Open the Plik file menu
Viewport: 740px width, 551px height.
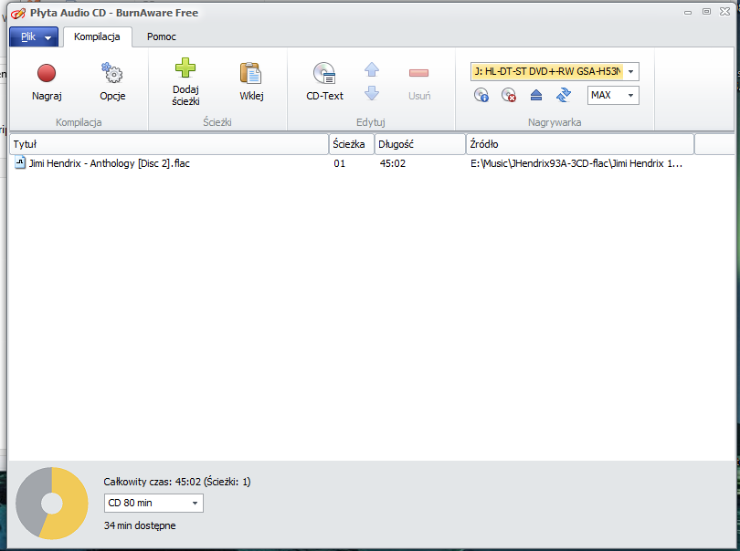[x=34, y=36]
